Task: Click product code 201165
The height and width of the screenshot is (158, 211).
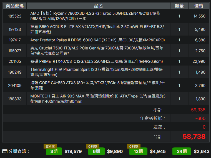Action: (15, 61)
